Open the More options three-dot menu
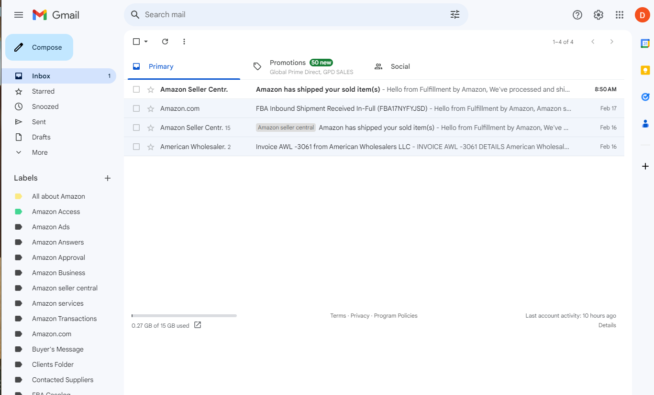This screenshot has height=395, width=654. 184,42
